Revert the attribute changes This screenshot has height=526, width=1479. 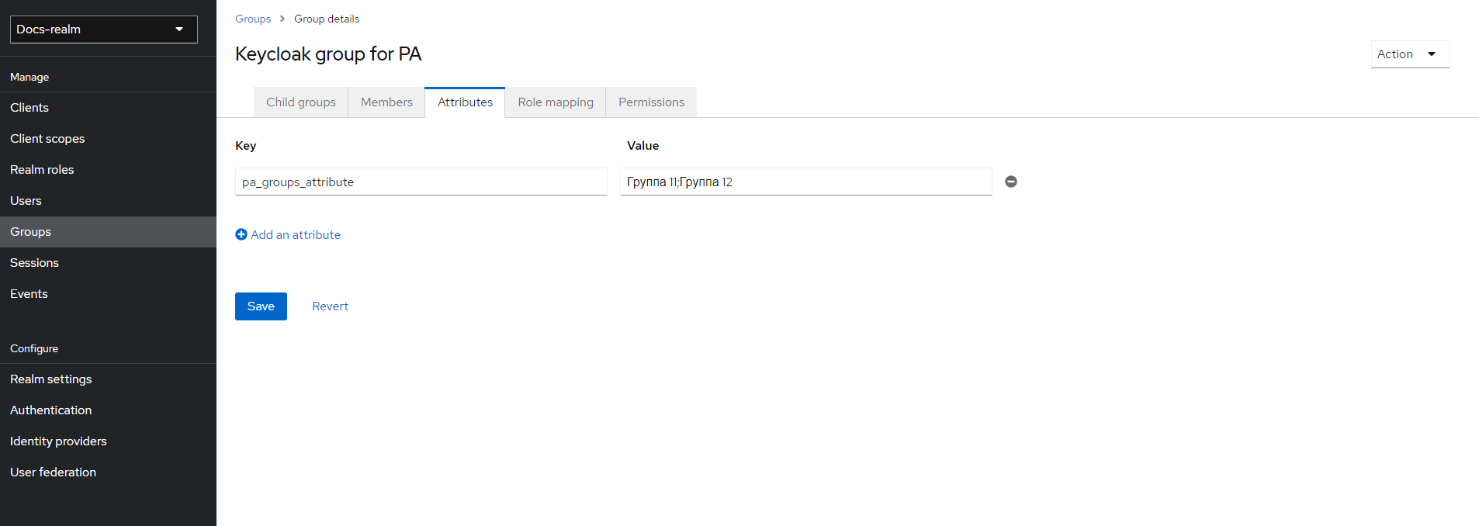330,306
